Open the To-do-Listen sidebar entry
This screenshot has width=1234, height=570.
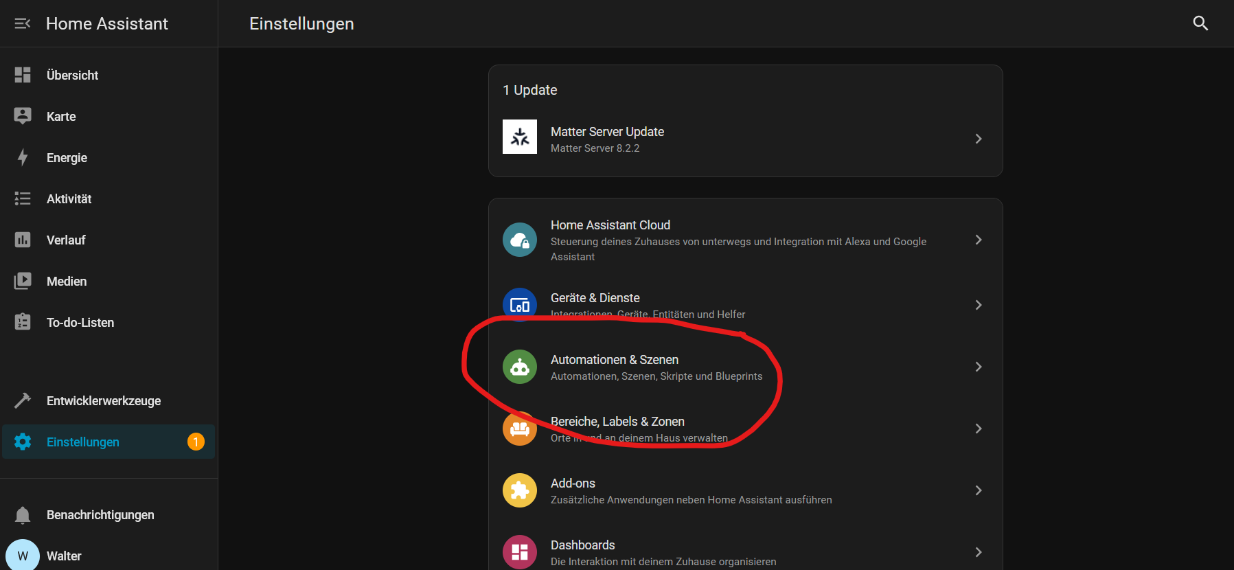point(80,323)
